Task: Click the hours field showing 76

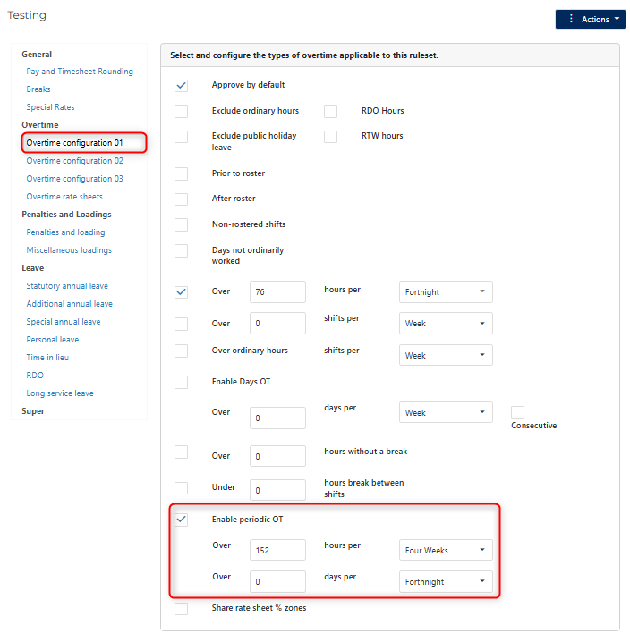Action: coord(277,291)
